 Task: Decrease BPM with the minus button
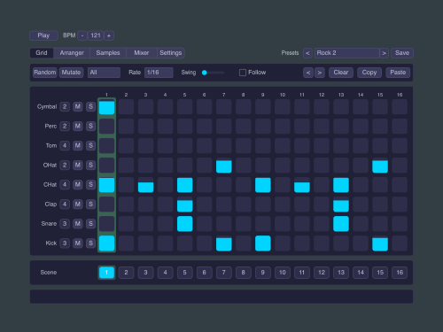coord(82,35)
